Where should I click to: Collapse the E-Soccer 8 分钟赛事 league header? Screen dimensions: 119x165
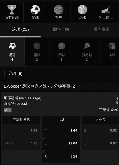(x=59, y=86)
